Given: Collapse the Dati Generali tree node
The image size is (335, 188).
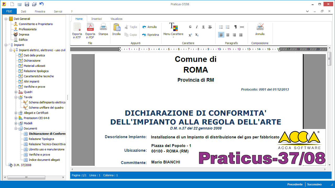Looking at the screenshot, I should tap(6, 19).
